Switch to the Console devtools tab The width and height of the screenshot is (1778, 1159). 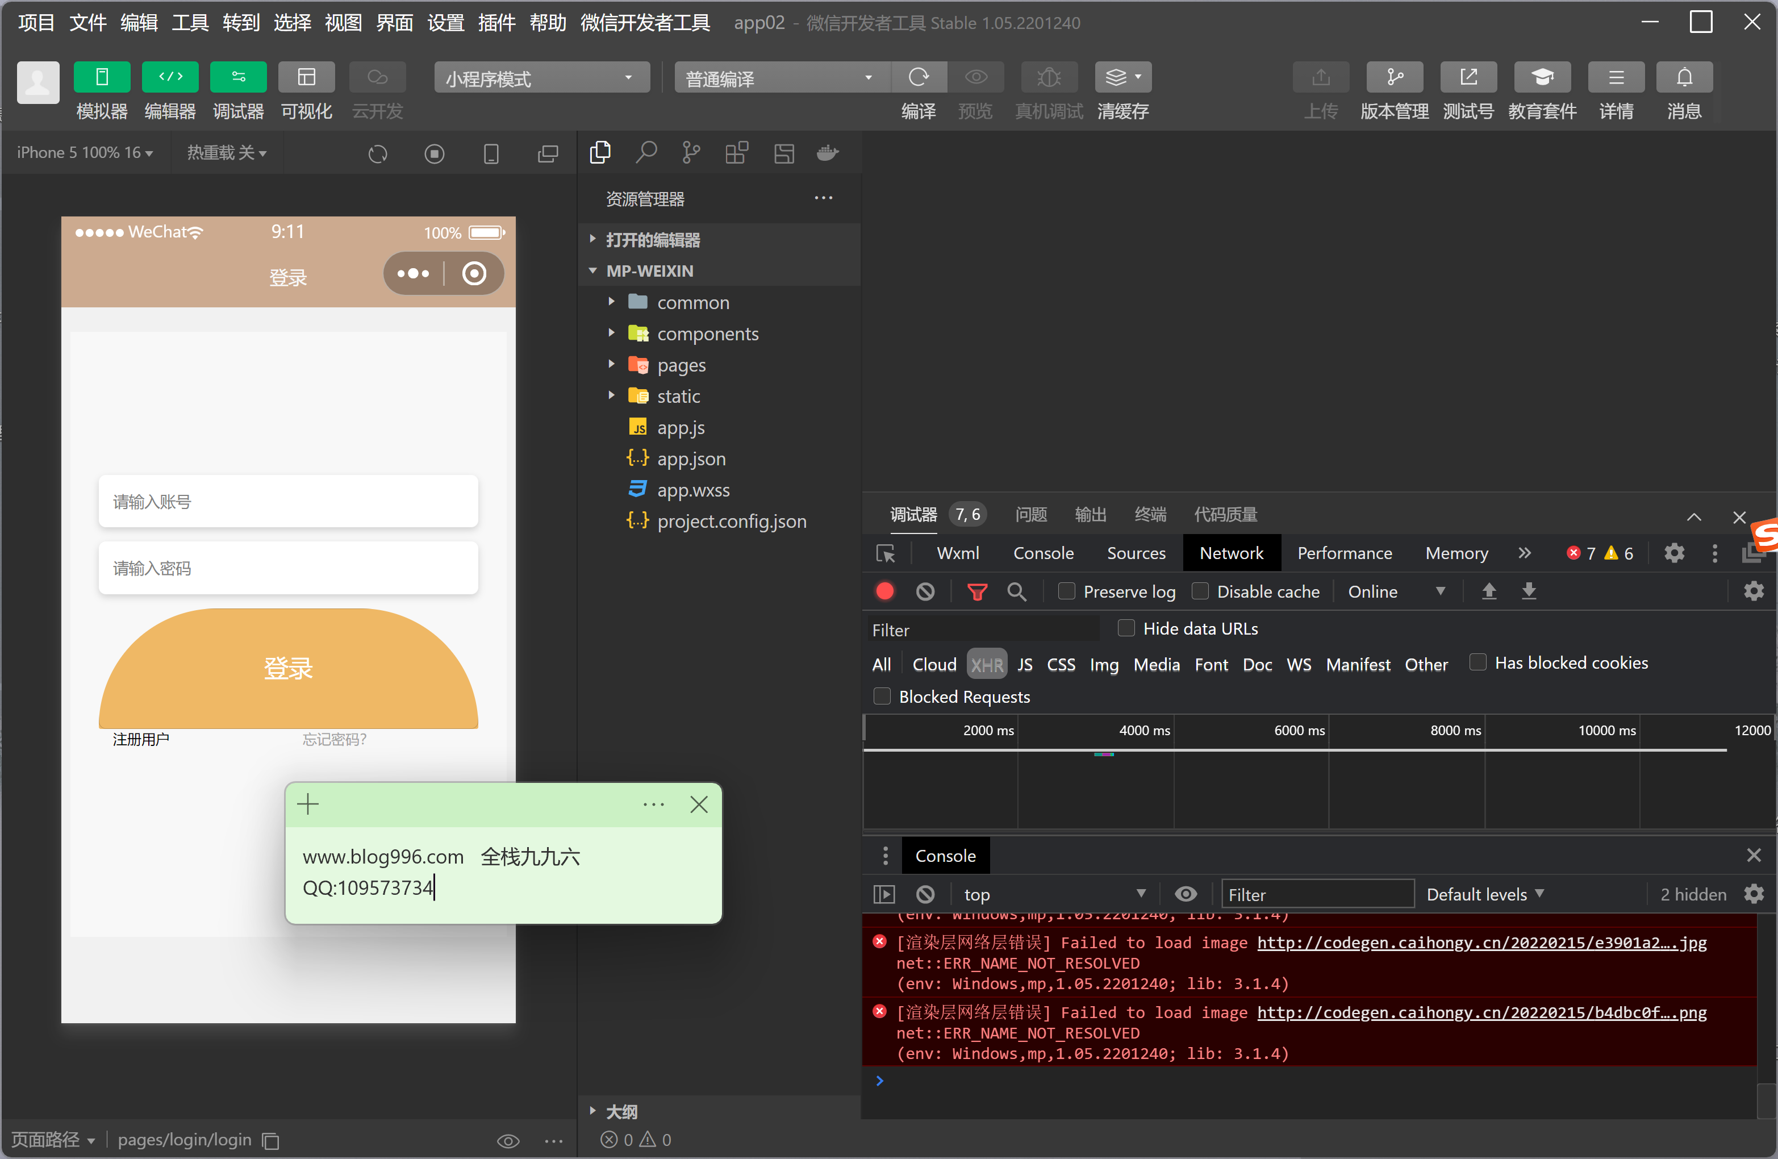(x=1043, y=554)
